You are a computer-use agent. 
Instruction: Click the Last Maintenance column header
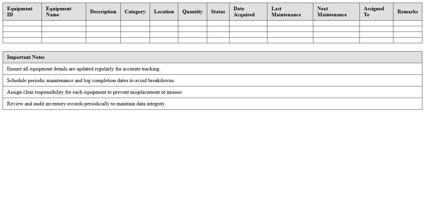286,12
